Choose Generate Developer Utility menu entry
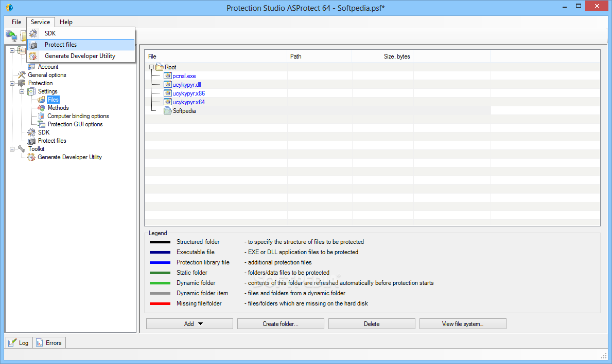 81,55
